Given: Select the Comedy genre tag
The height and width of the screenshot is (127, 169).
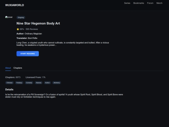Looking at the screenshot, I should point(29,83).
